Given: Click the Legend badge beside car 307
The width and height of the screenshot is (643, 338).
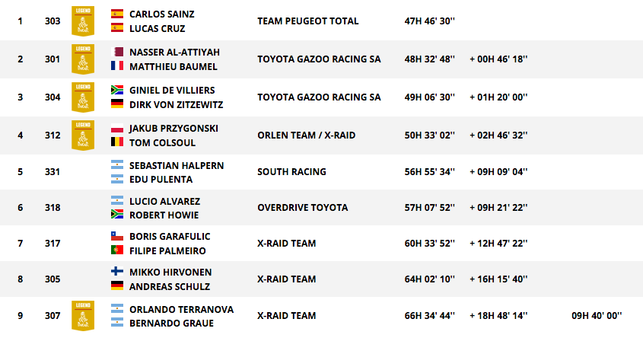Looking at the screenshot, I should [x=83, y=316].
